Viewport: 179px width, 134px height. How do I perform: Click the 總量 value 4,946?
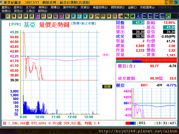click(140, 46)
